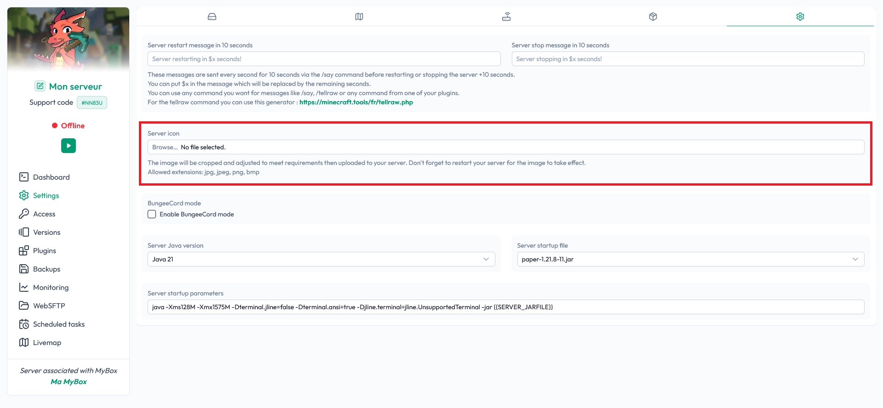Viewport: 883px width, 408px height.
Task: Select the gear settings tab icon
Action: (800, 17)
